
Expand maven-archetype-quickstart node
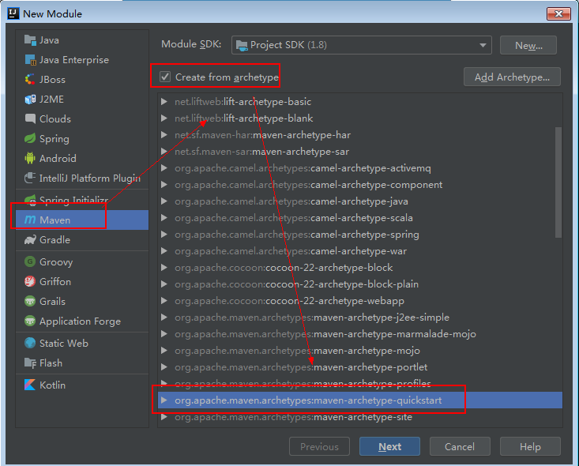(x=164, y=400)
